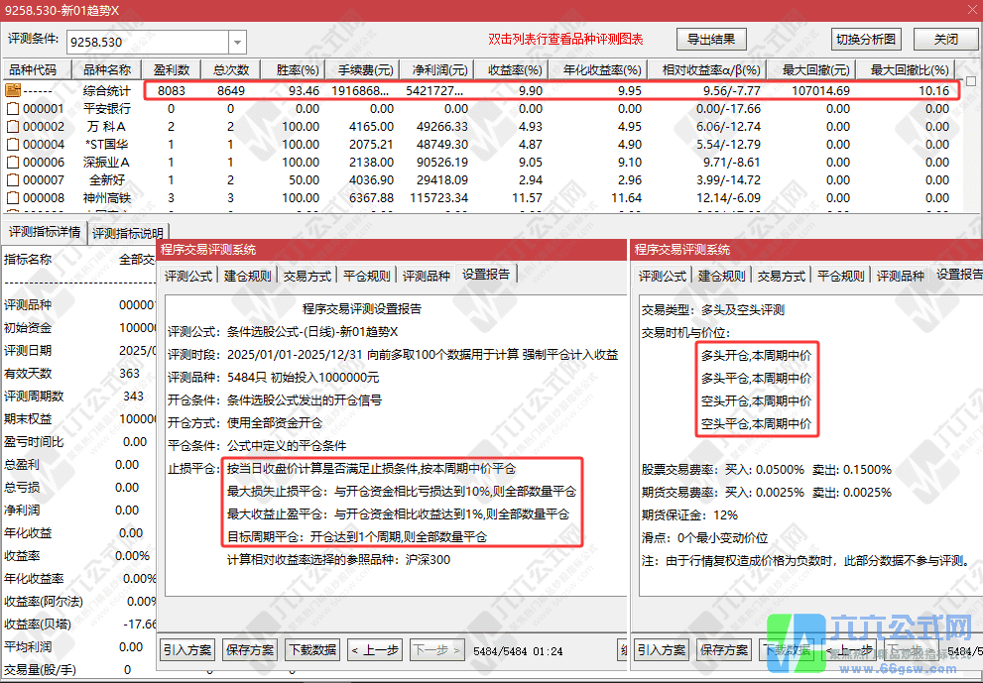Click the 导出结果 (Export Results) button
Viewport: 983px width, 683px height.
[711, 39]
